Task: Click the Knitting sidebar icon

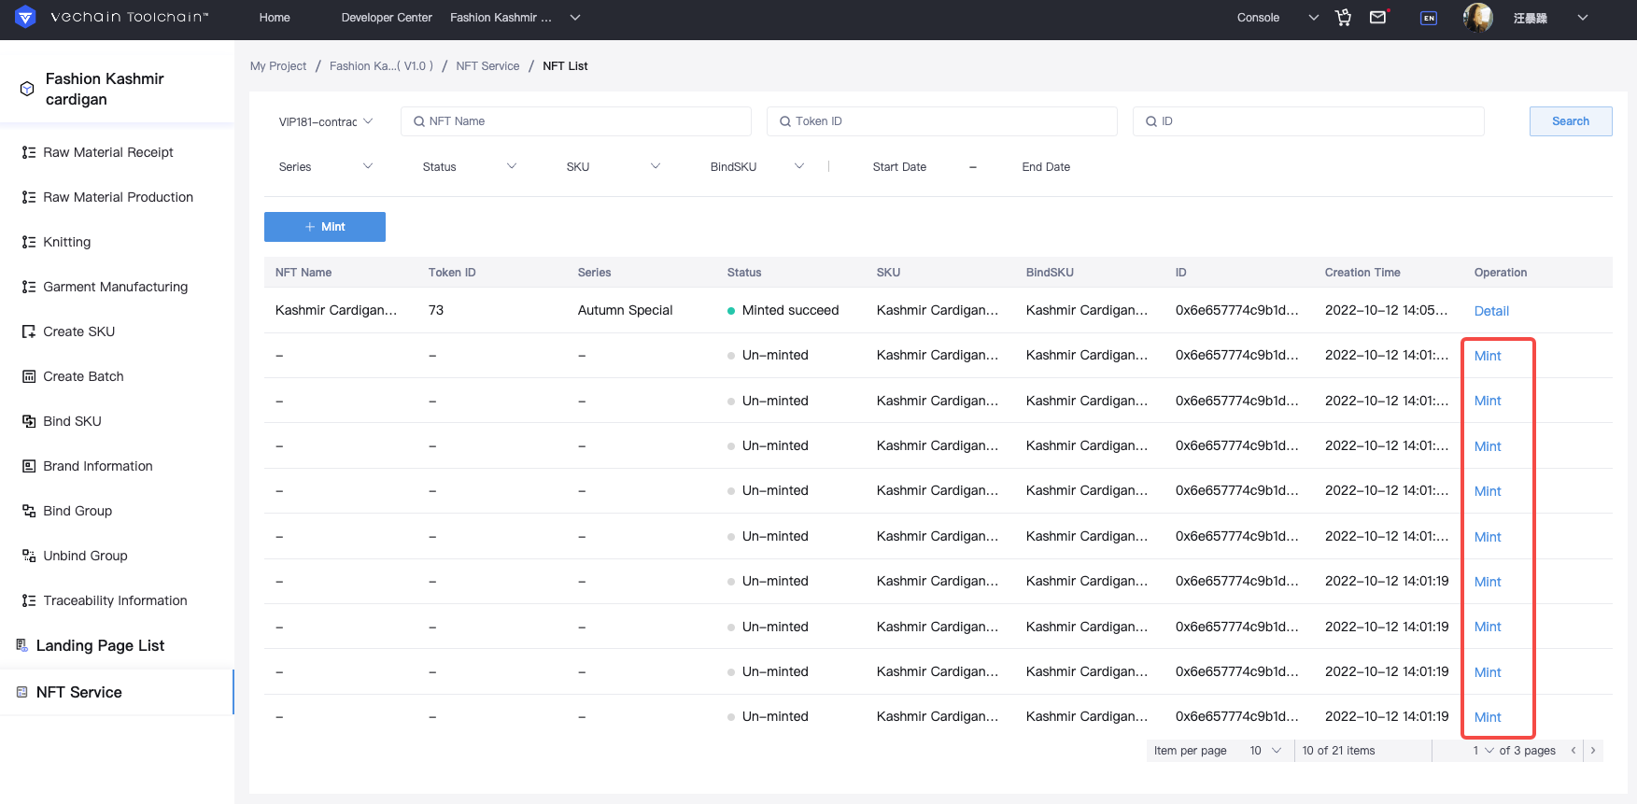Action: (x=29, y=242)
